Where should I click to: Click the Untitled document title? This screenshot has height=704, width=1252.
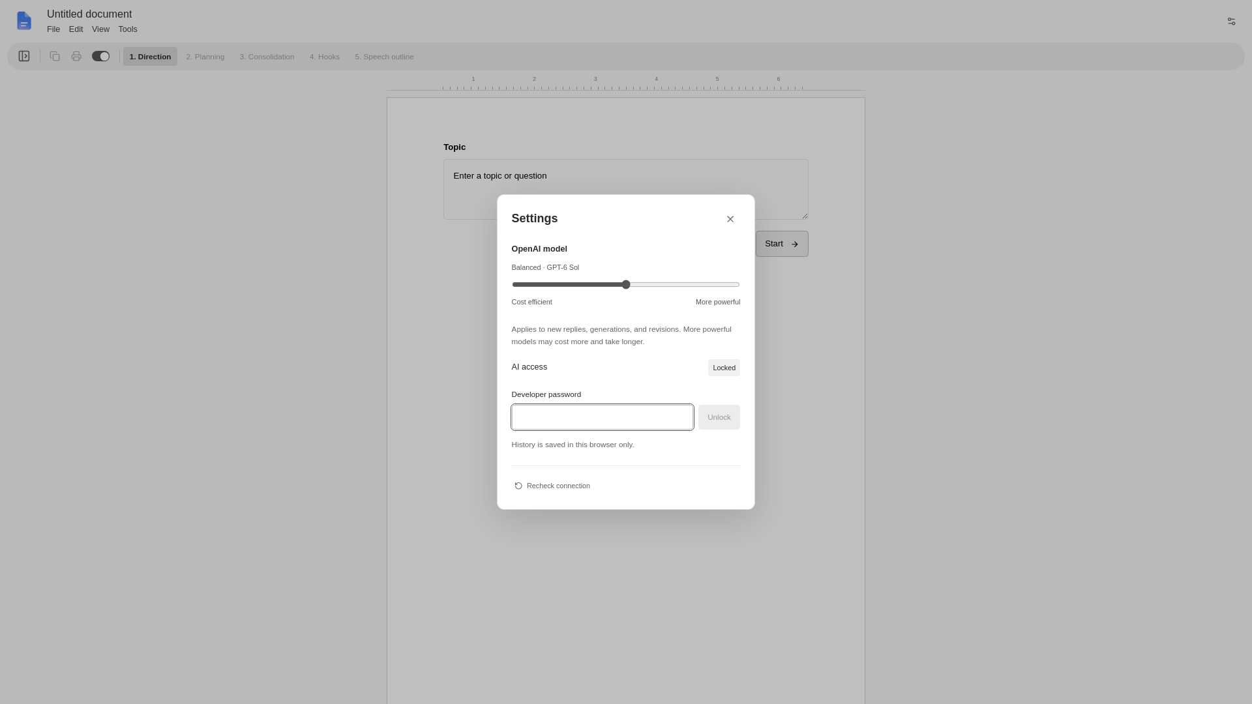point(89,14)
